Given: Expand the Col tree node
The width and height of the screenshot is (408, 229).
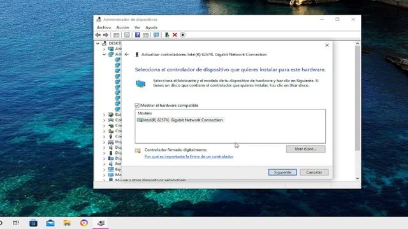Looking at the screenshot, I should 104,120.
